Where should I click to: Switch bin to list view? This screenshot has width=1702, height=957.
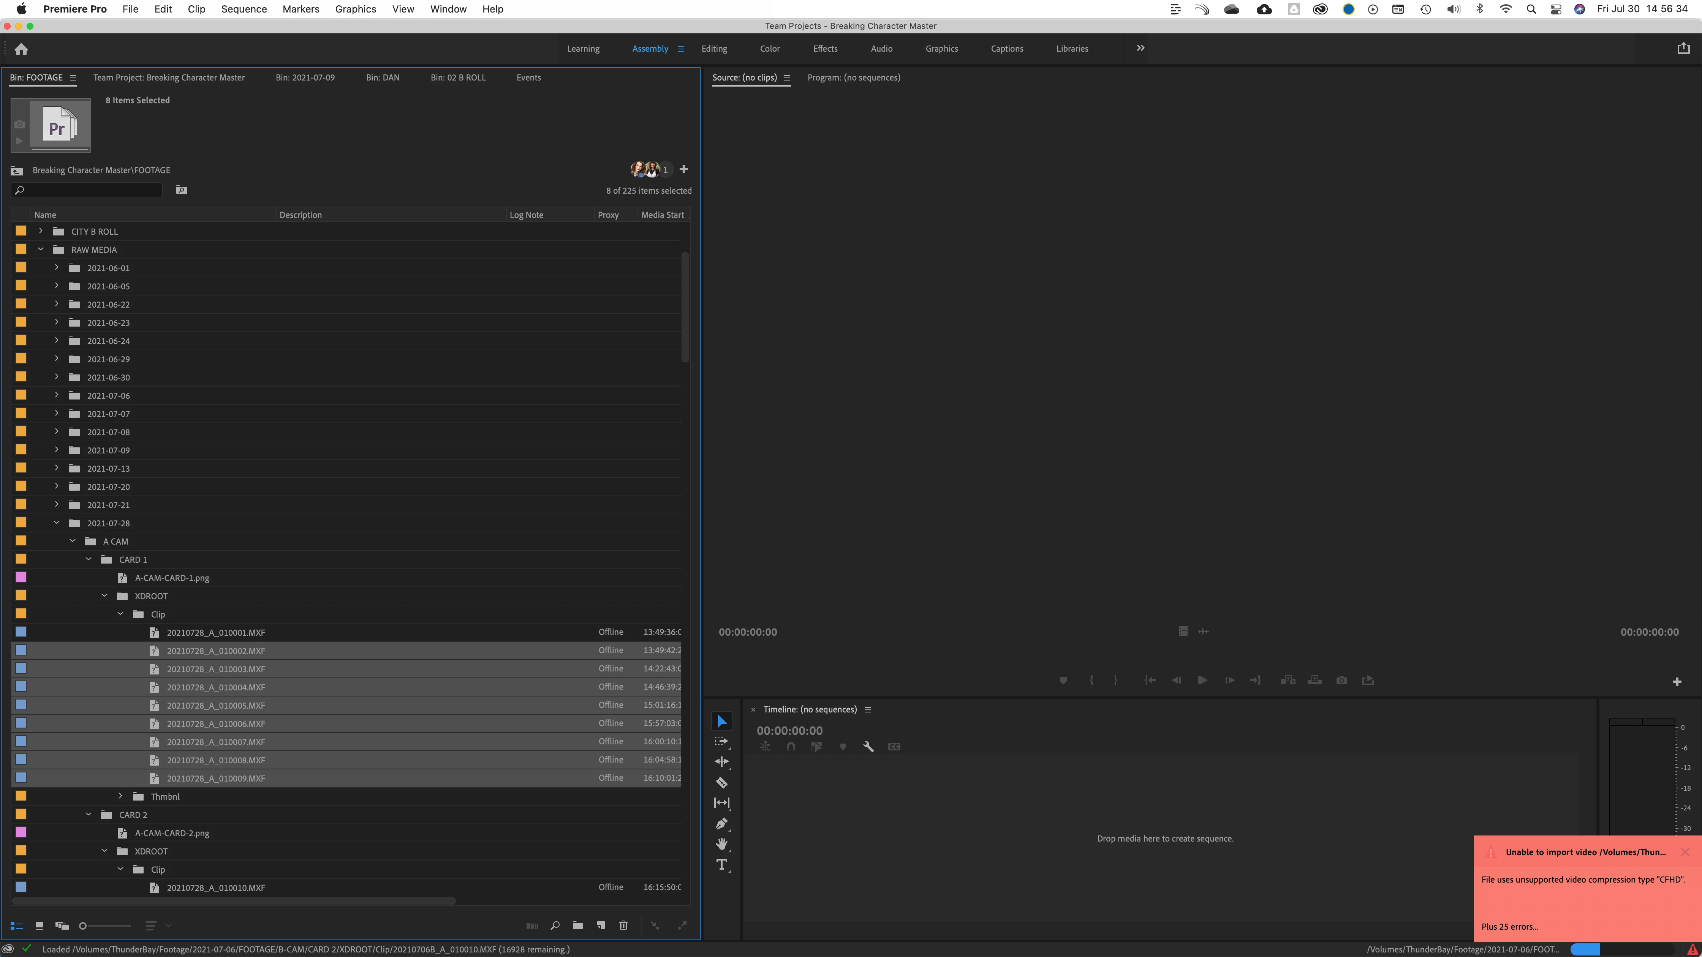click(x=16, y=925)
